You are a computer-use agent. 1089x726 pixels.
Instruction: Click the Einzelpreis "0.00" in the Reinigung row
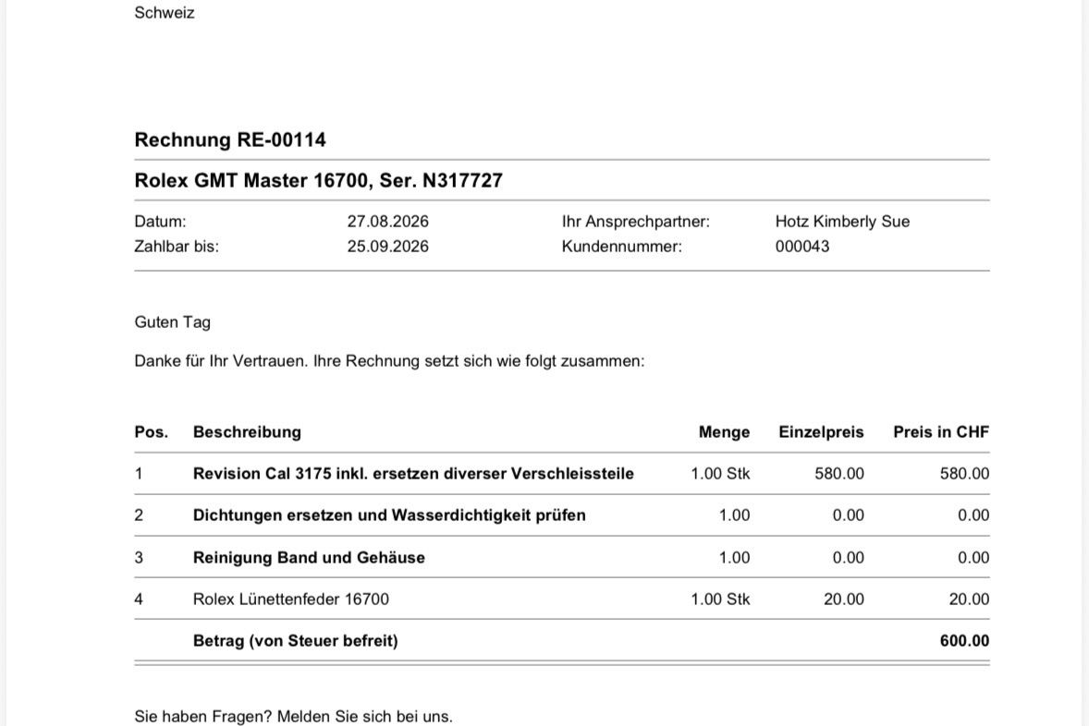(x=848, y=557)
